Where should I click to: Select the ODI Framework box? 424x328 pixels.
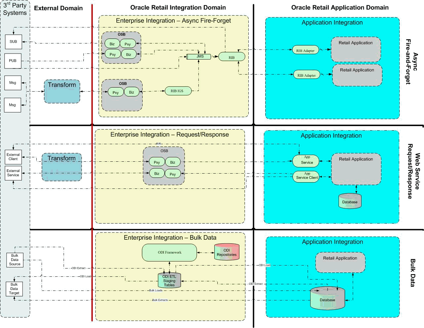point(169,253)
